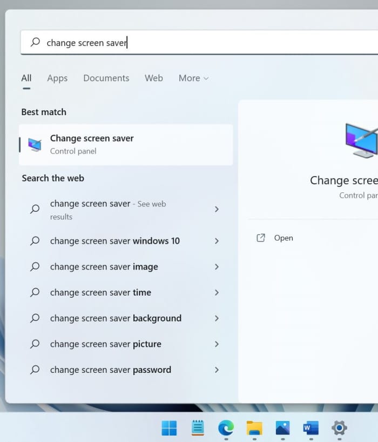Select 'change screen saver picture' suggestion

pos(126,344)
